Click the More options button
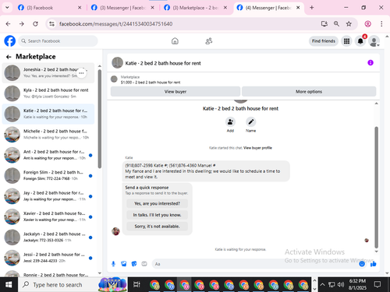This screenshot has width=390, height=292. [309, 92]
